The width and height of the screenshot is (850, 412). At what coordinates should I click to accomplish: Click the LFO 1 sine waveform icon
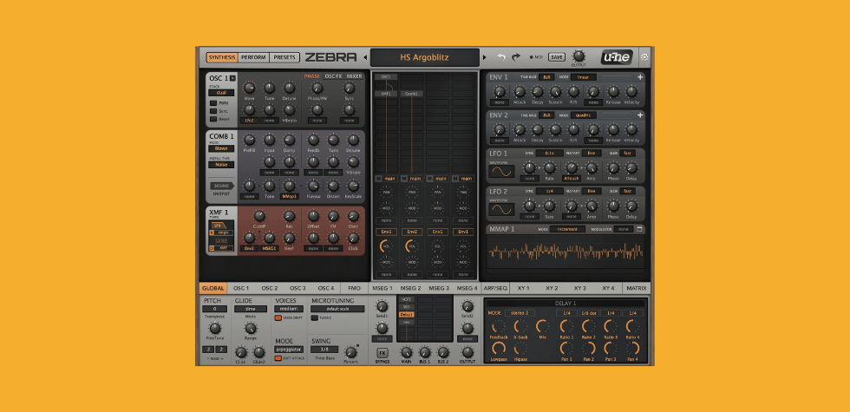(x=501, y=171)
